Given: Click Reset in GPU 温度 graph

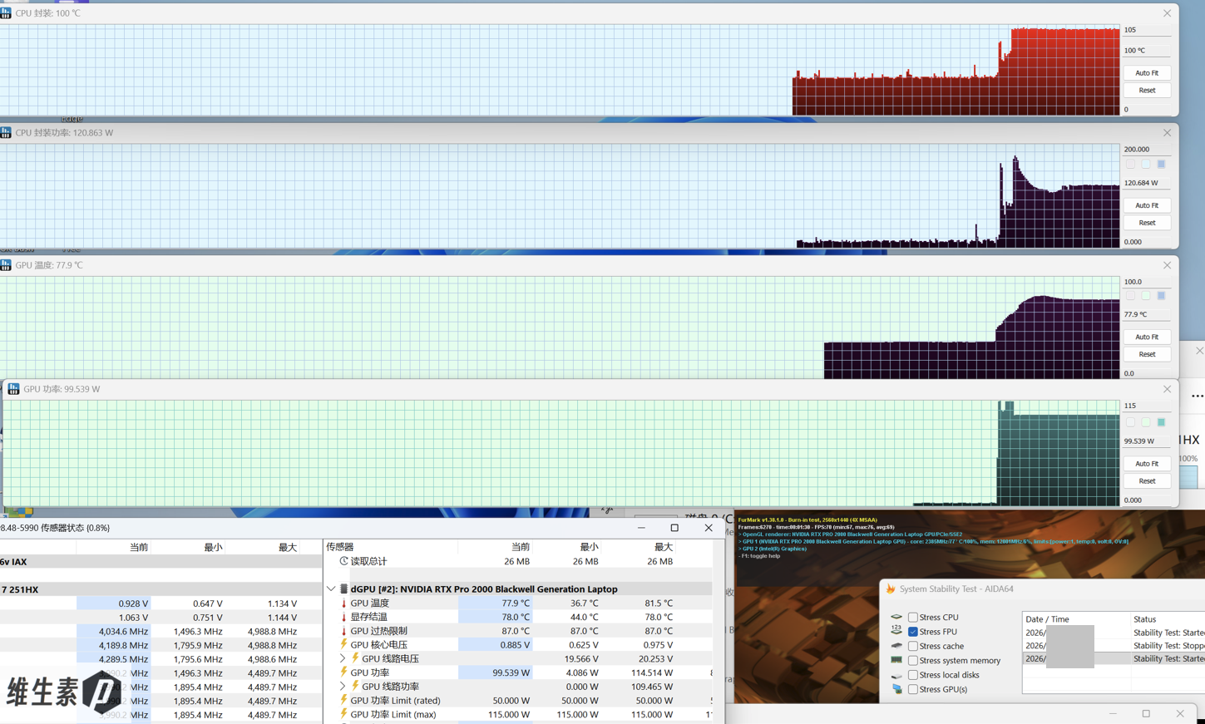Looking at the screenshot, I should pos(1147,354).
